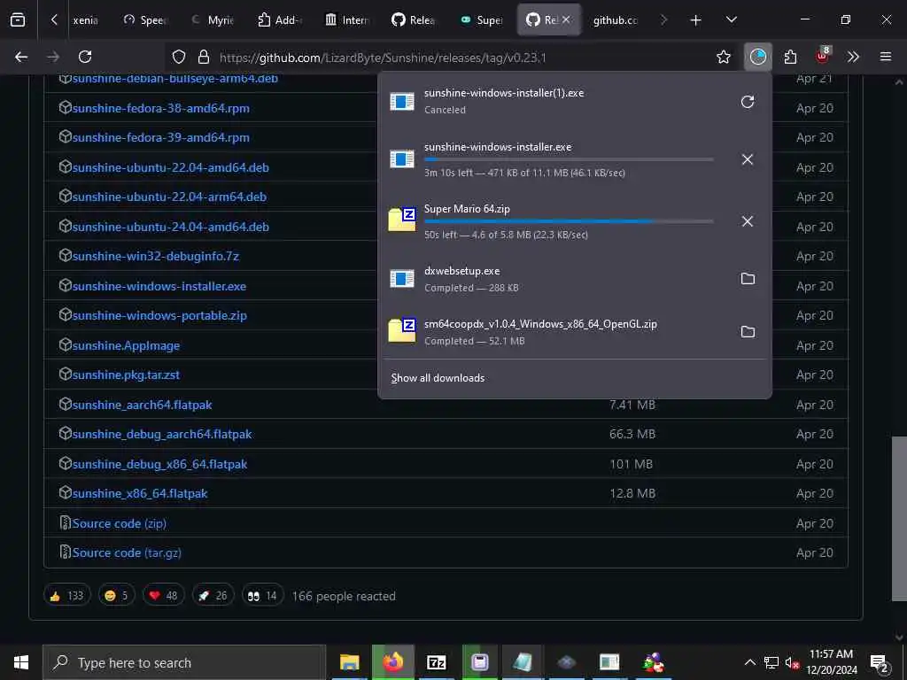Download sunshine_debug_aarch64.flatpak
907x680 pixels.
point(162,434)
